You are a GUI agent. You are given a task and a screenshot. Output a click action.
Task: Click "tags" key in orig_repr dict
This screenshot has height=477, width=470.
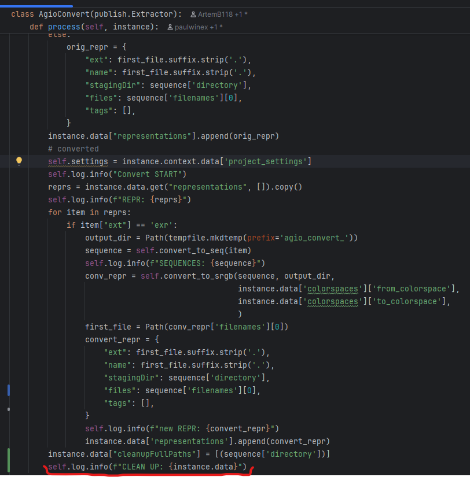(99, 111)
